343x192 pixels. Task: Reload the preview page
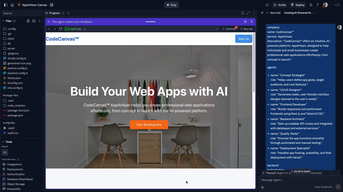61,29
